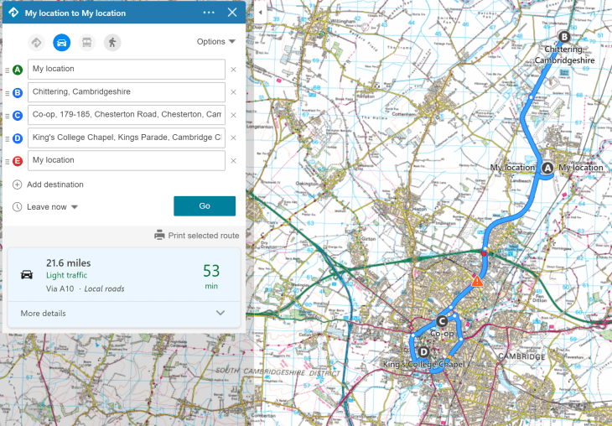The width and height of the screenshot is (612, 426).
Task: Click the Add destination plus icon
Action: (x=18, y=184)
